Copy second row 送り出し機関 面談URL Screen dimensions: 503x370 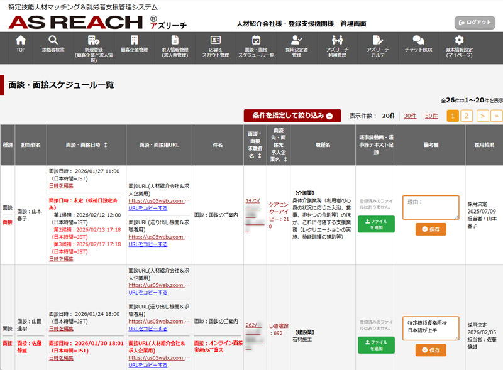[x=148, y=329]
